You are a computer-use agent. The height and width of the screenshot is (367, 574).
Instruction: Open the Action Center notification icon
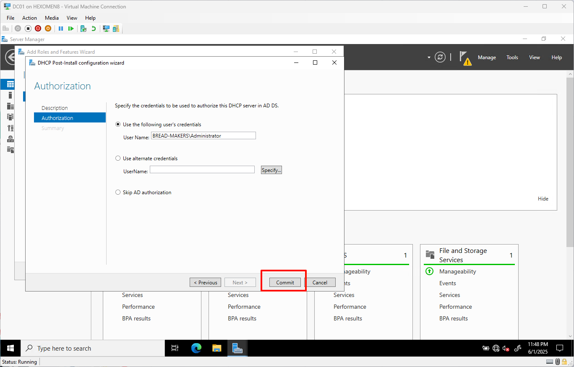[x=559, y=348]
